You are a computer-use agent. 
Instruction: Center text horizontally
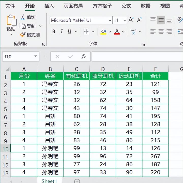[x=161, y=31]
